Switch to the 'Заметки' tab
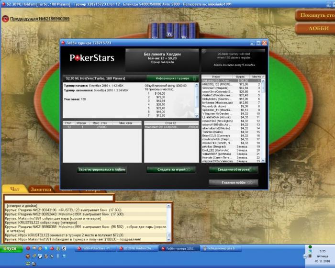Viewport: 335px width, 268px height. [41, 190]
